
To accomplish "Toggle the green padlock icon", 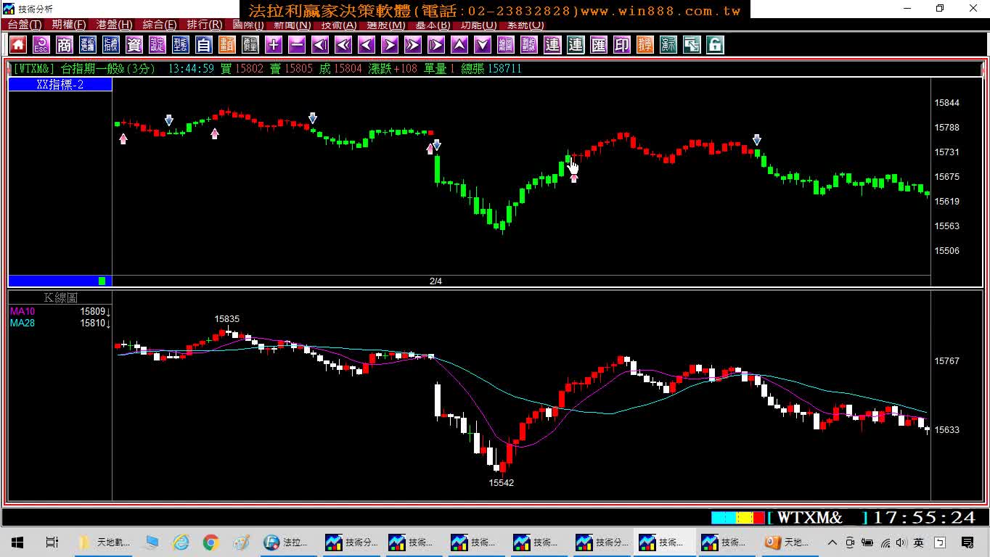I will click(715, 45).
